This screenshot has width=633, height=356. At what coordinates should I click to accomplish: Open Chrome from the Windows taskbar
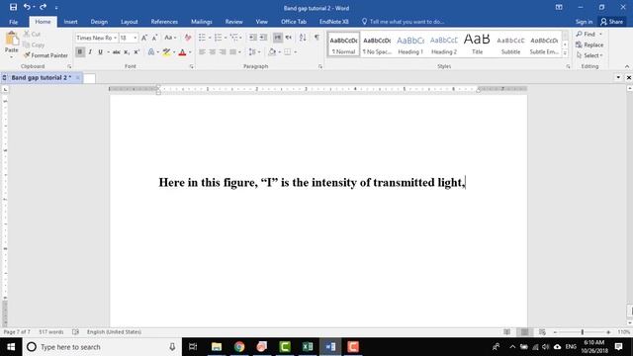pos(239,347)
